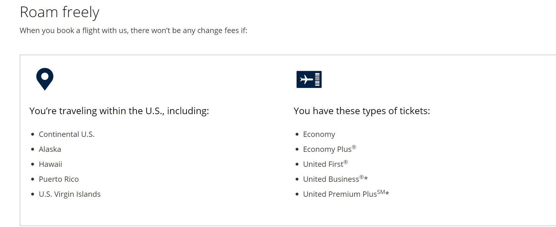Click the Roam freely heading
This screenshot has width=556, height=227.
tap(60, 12)
